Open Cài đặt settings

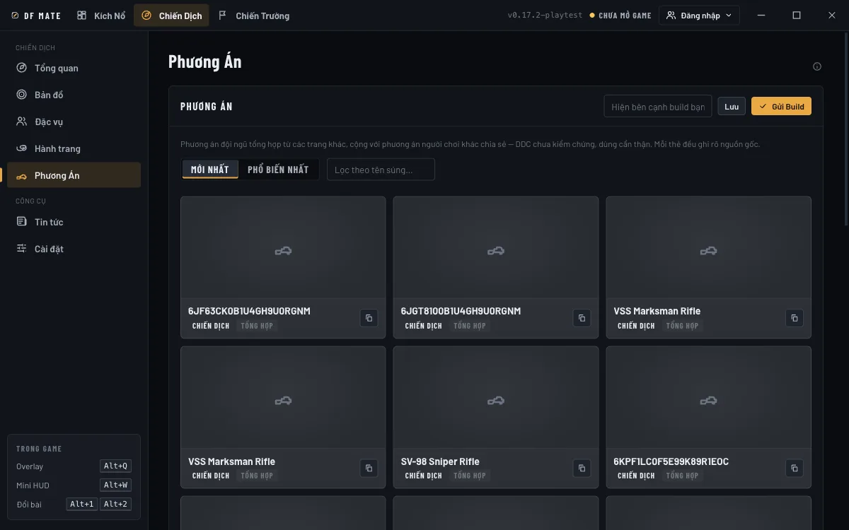click(x=74, y=249)
